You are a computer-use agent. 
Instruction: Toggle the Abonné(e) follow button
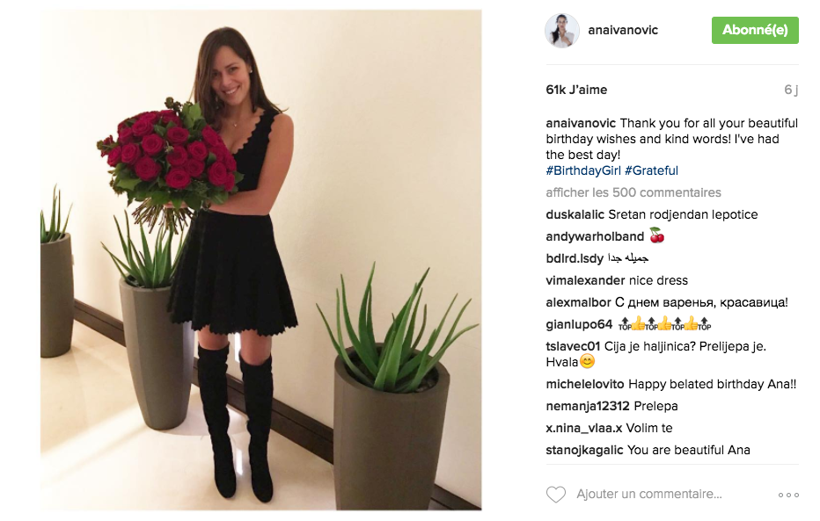tap(755, 30)
